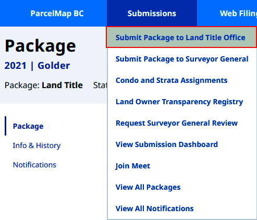Choose Submit Package to Surveyor General
The width and height of the screenshot is (257, 220).
[x=182, y=59]
